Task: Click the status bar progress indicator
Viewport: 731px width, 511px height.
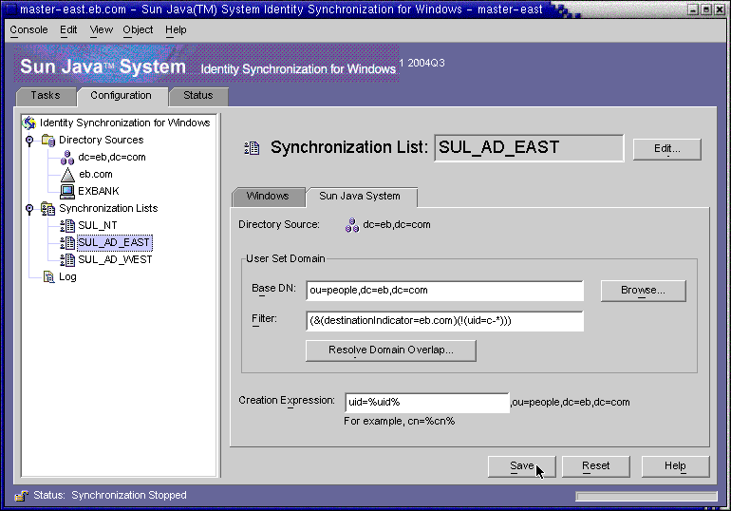Action: click(x=647, y=496)
